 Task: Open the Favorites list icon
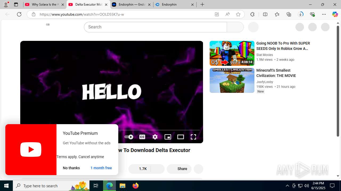(x=277, y=14)
